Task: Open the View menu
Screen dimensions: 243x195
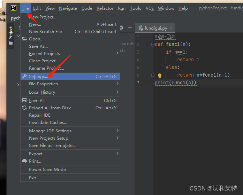Action: [50, 8]
